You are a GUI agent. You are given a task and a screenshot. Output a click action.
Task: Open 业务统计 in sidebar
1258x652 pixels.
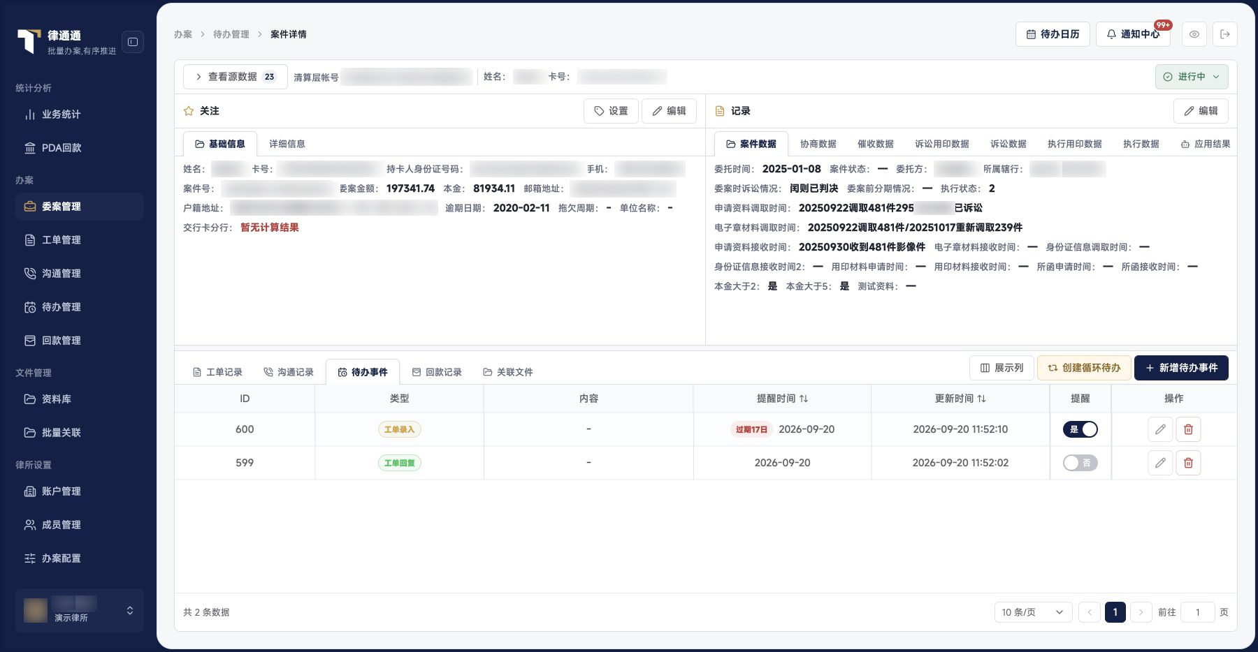click(x=80, y=114)
